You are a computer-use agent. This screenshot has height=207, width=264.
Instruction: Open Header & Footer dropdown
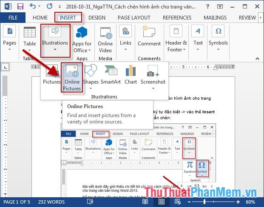(176, 39)
